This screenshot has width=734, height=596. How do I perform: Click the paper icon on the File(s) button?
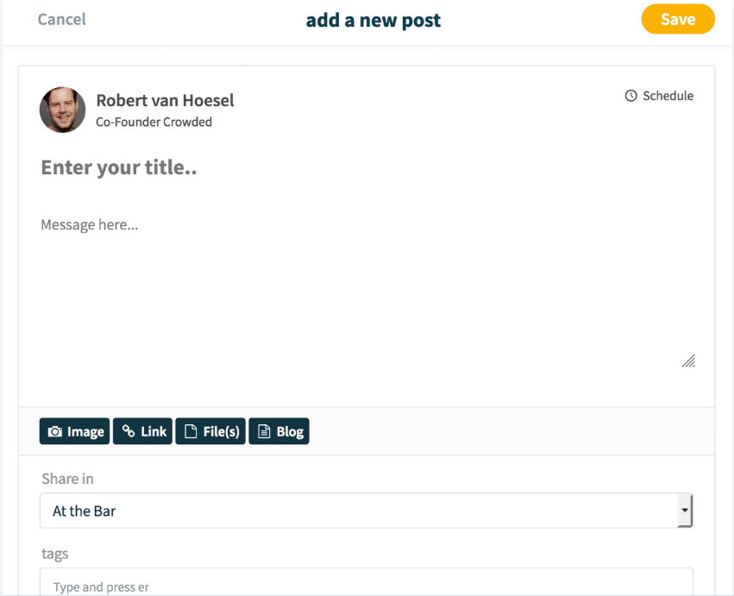tap(191, 432)
